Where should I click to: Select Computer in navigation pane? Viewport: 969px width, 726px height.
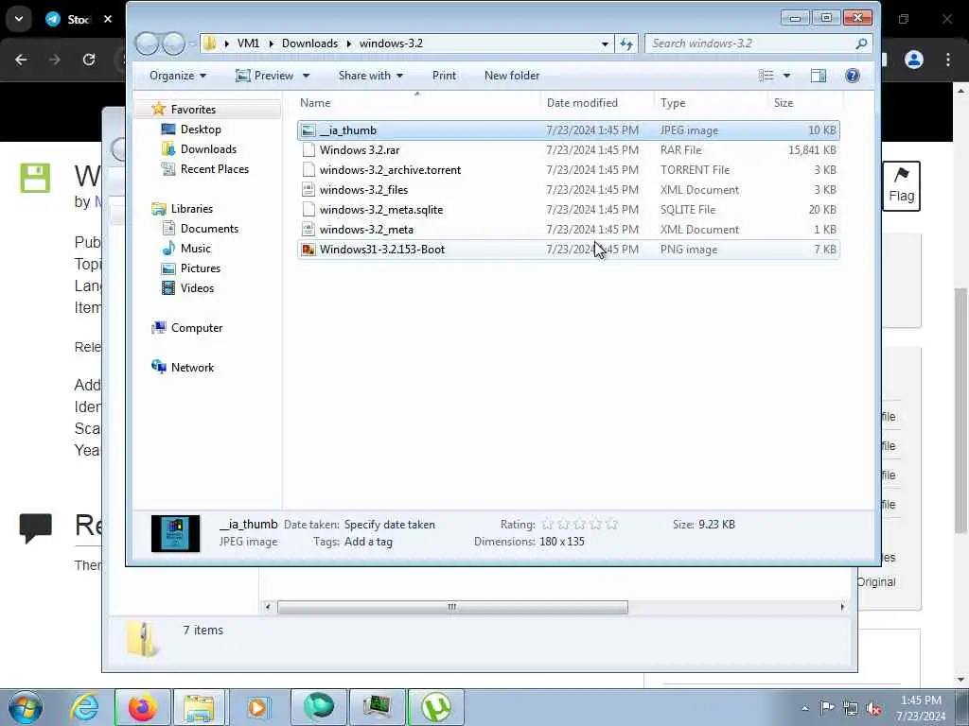click(x=197, y=328)
